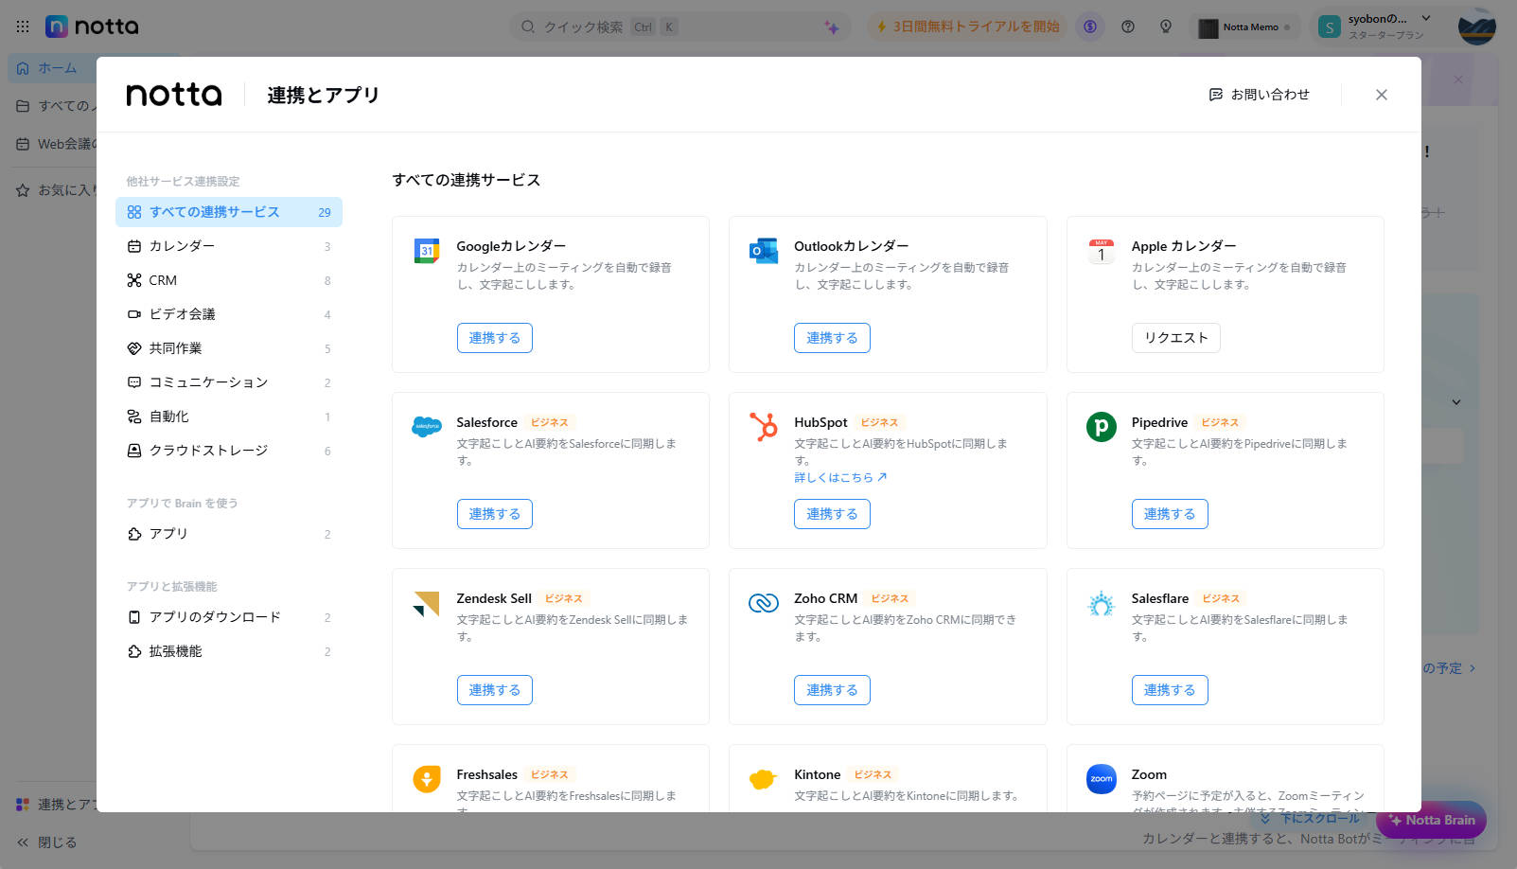Click the Salesflare logo icon

click(1102, 603)
